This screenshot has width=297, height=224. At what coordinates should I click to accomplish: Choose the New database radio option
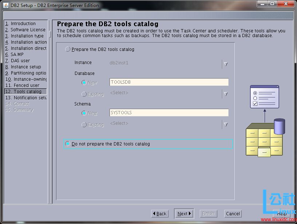84,83
